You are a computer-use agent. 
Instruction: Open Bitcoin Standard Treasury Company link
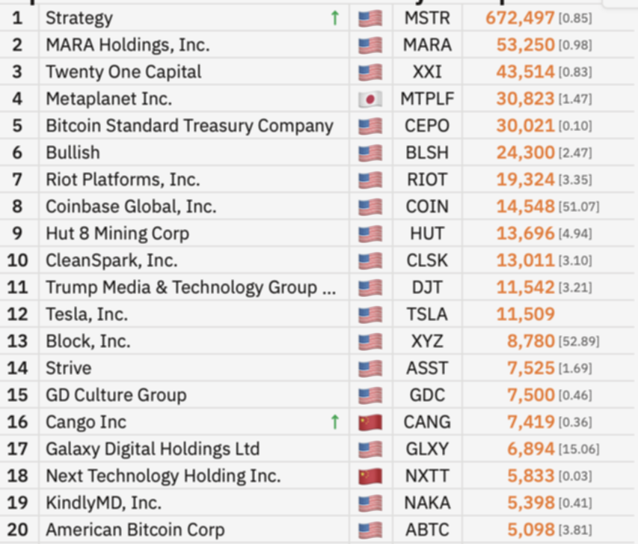[189, 126]
